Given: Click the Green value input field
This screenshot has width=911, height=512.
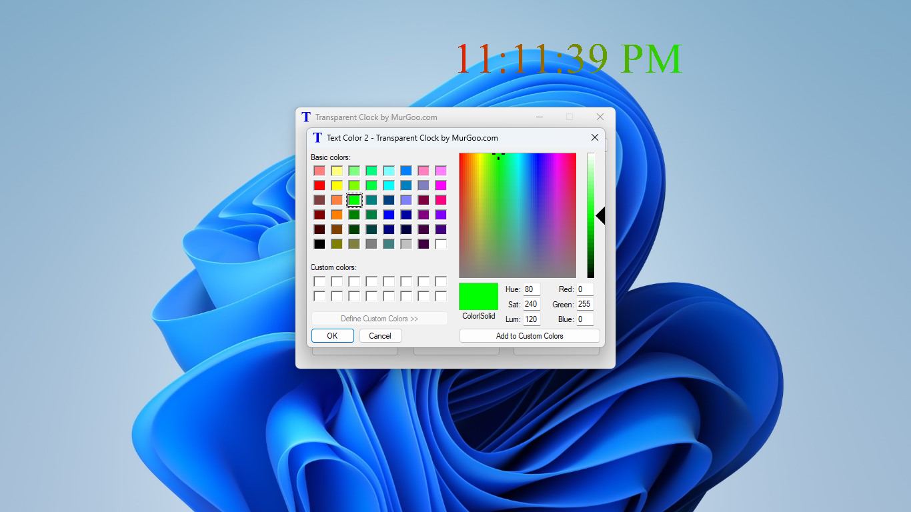Looking at the screenshot, I should click(584, 304).
